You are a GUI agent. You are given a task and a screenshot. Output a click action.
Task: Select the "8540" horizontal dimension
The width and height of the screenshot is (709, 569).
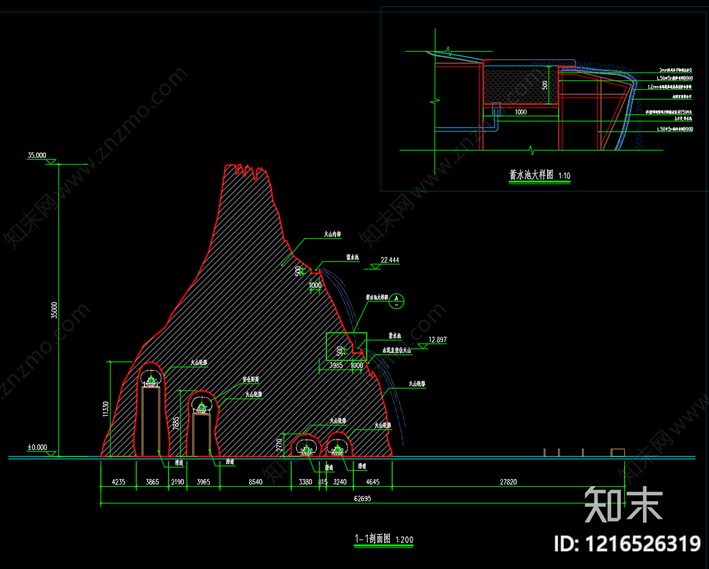(256, 482)
